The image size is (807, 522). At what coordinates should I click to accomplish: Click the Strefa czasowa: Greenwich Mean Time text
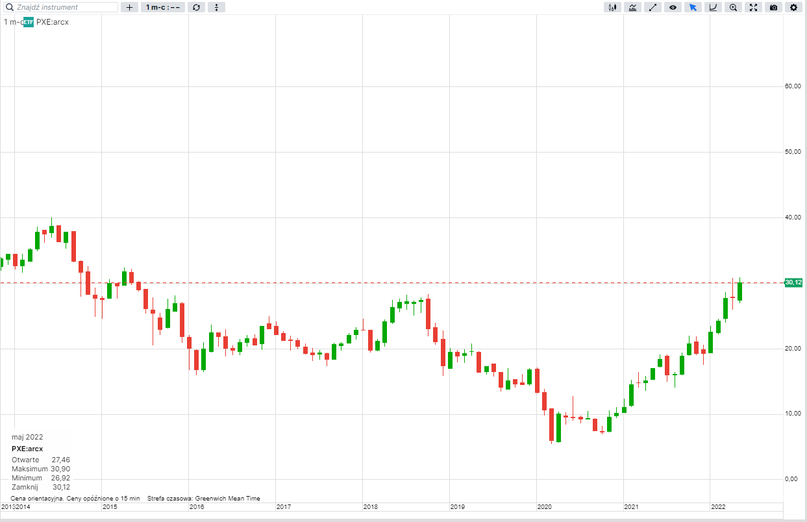[204, 499]
